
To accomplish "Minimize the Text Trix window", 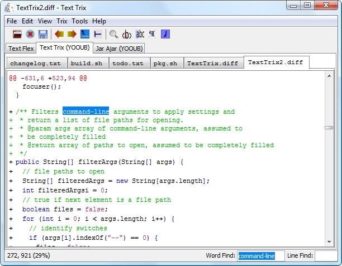I will [x=293, y=5].
